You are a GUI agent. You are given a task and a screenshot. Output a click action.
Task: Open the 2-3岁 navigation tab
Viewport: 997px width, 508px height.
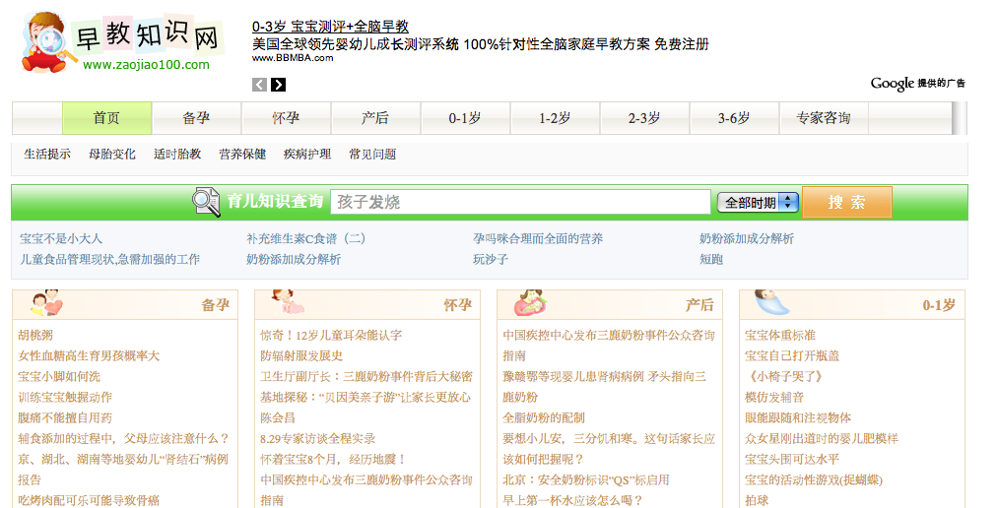coord(644,118)
